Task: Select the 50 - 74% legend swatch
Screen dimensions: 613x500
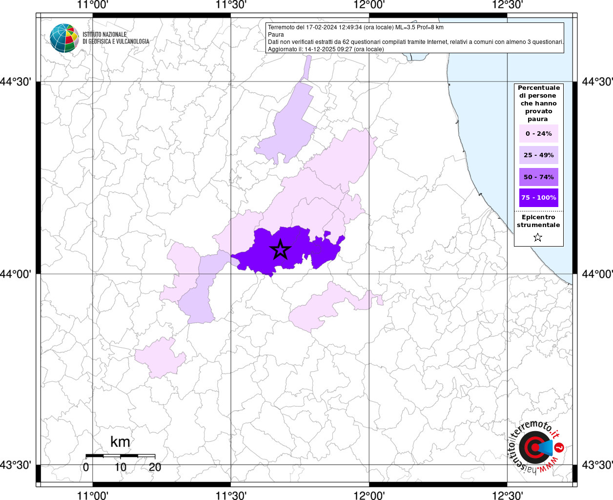Action: pyautogui.click(x=539, y=177)
